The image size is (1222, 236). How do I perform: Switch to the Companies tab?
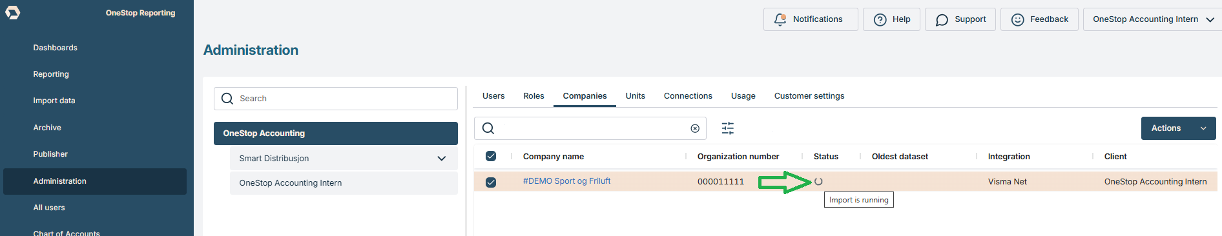585,96
